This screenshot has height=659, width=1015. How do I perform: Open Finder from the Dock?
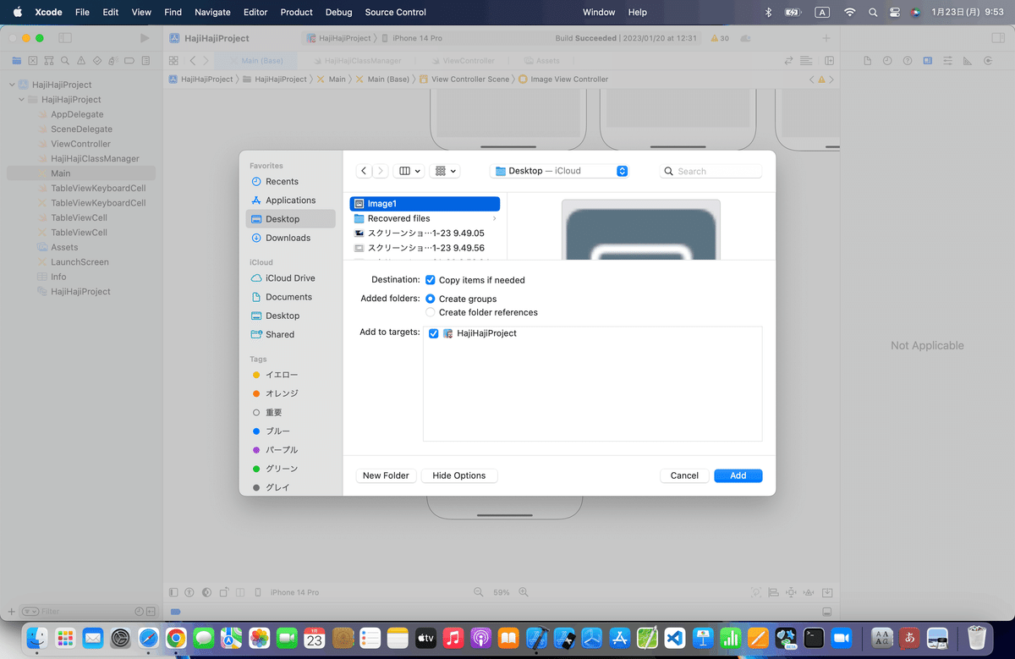[x=36, y=638]
